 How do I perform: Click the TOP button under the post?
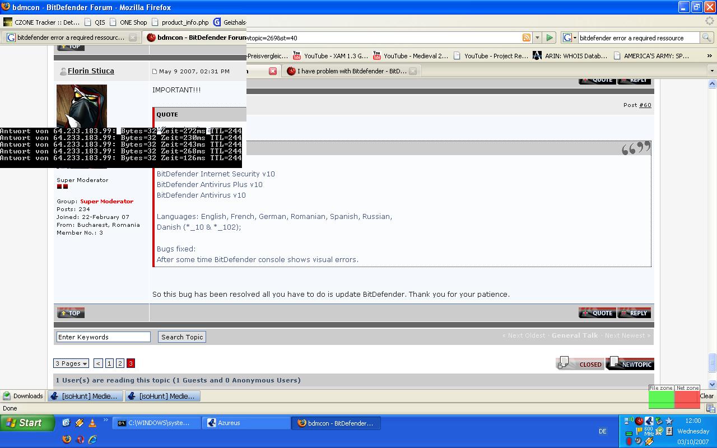[x=71, y=312]
